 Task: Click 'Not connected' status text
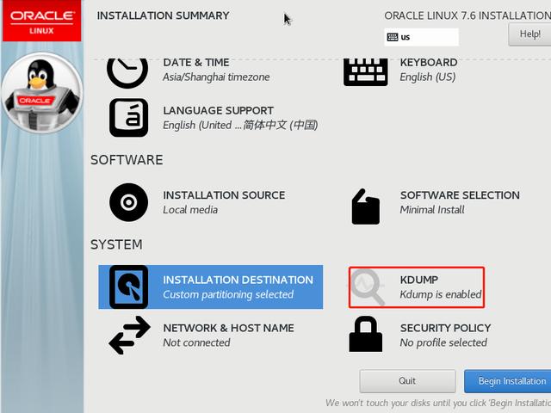click(196, 342)
